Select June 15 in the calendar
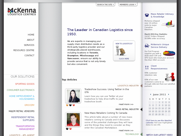The height and width of the screenshot is (136, 181). pos(159,108)
